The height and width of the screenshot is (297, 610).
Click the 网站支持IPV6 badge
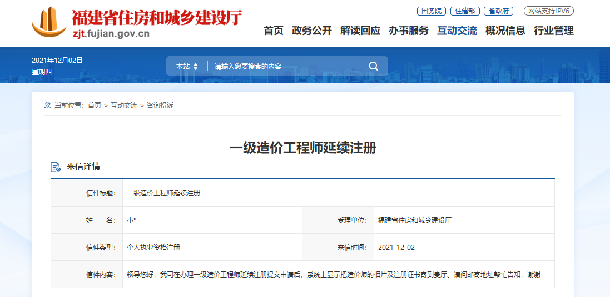pyautogui.click(x=549, y=11)
